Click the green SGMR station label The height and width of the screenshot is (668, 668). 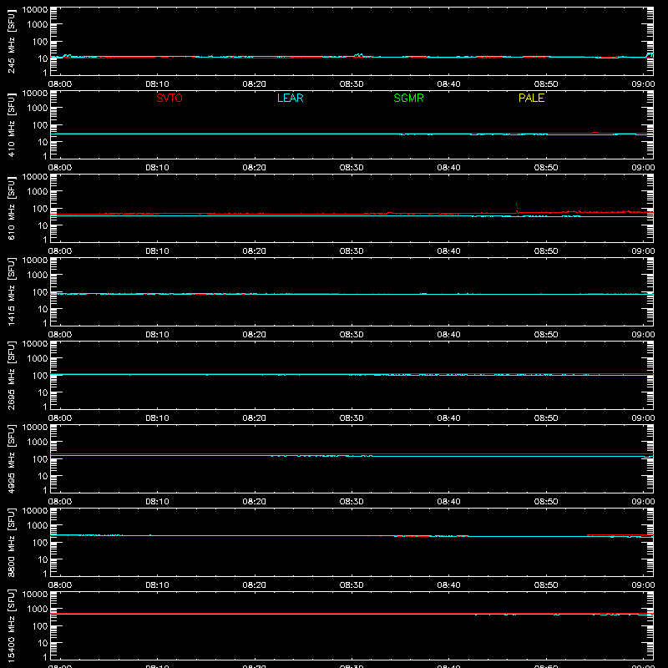[408, 98]
